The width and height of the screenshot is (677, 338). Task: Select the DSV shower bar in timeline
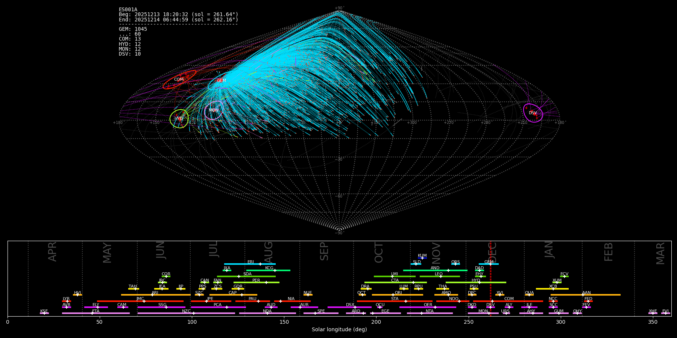coord(490,307)
